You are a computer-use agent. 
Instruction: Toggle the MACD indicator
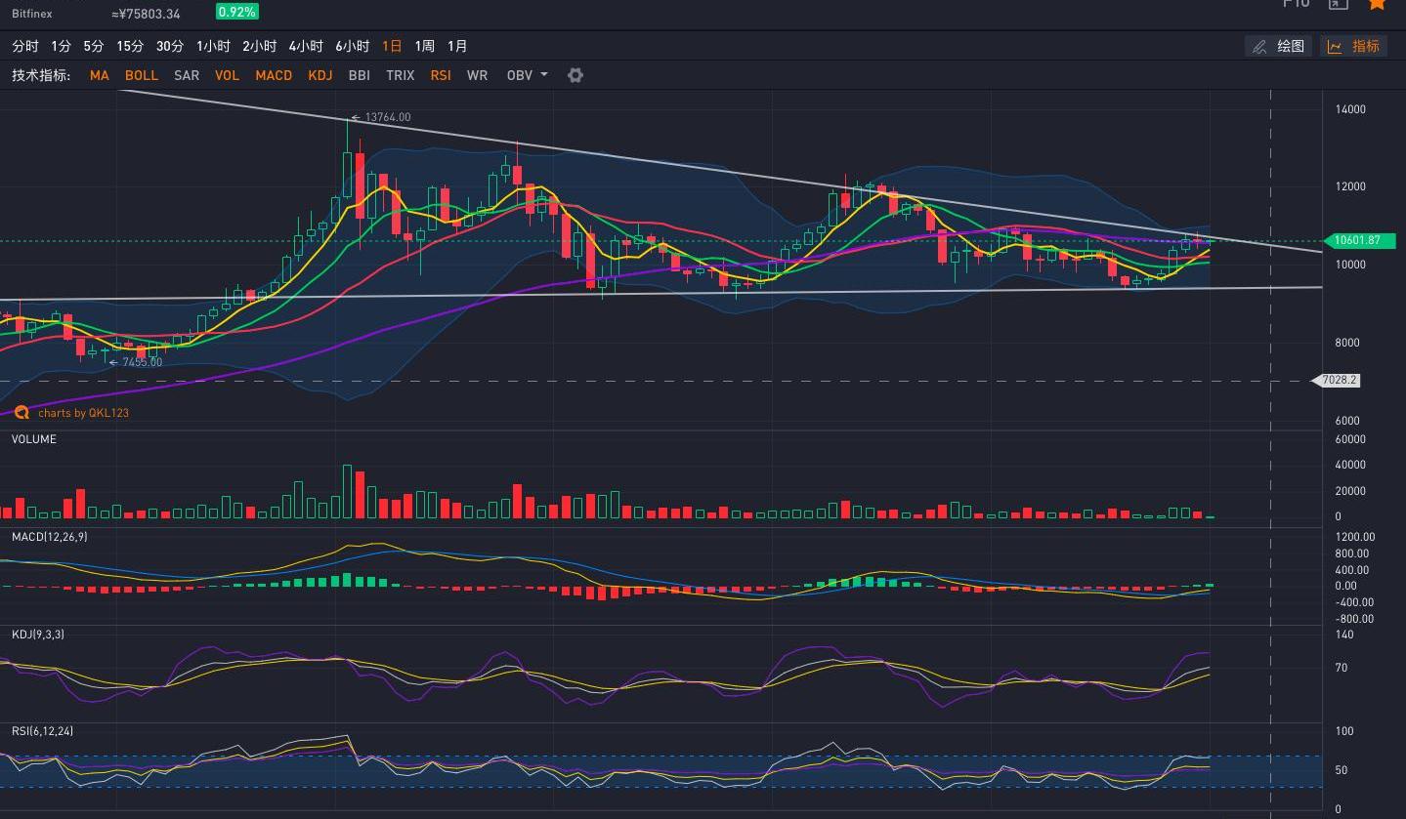[x=274, y=75]
